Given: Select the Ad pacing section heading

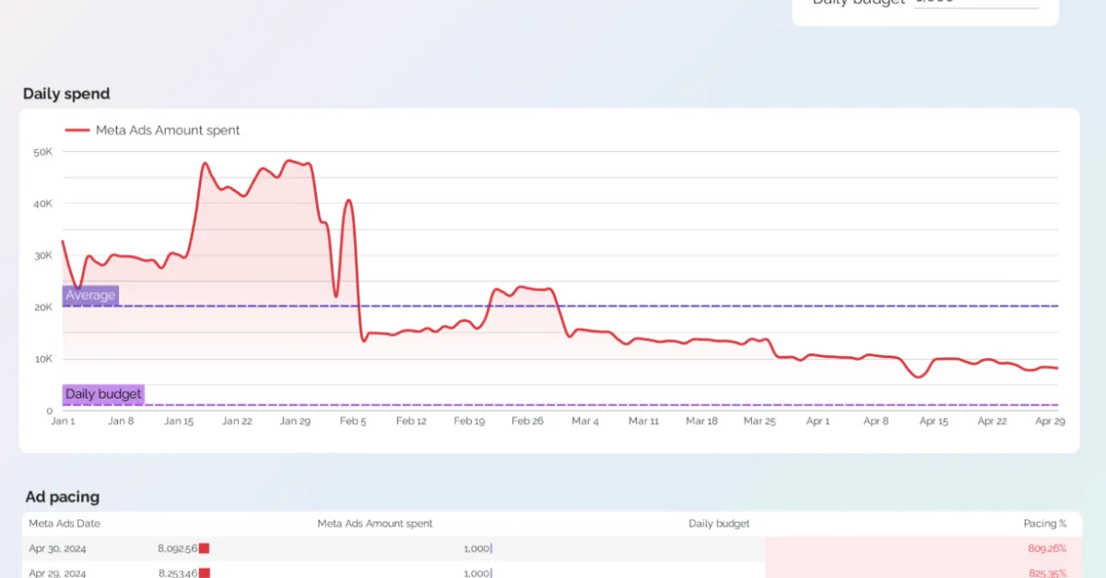Looking at the screenshot, I should click(x=61, y=497).
